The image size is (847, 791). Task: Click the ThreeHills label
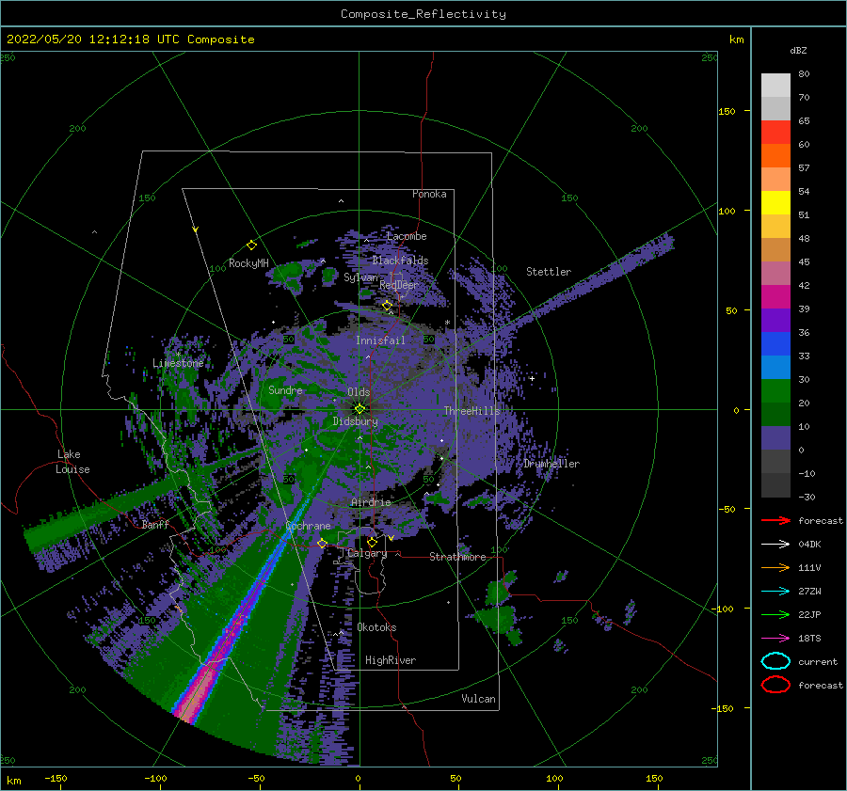471,411
